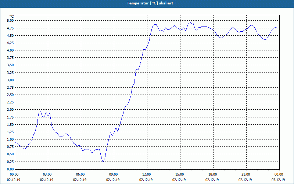Select the 4,75 y-axis label
Viewport: 294px width, 184px height.
point(10,28)
